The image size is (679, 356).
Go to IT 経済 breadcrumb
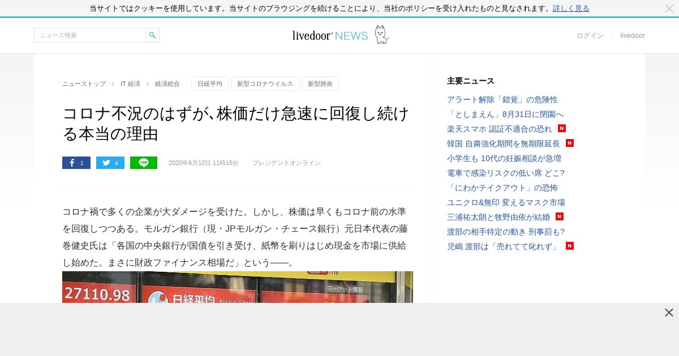130,84
